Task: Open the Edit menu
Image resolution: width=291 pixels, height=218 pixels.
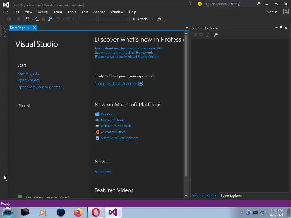Action: [16, 12]
